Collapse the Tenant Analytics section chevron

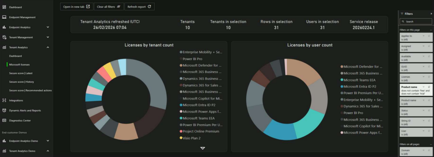48,47
